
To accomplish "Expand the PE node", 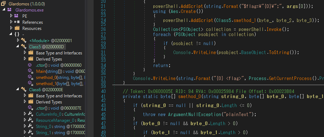I will pyautogui.click(x=11, y=16).
